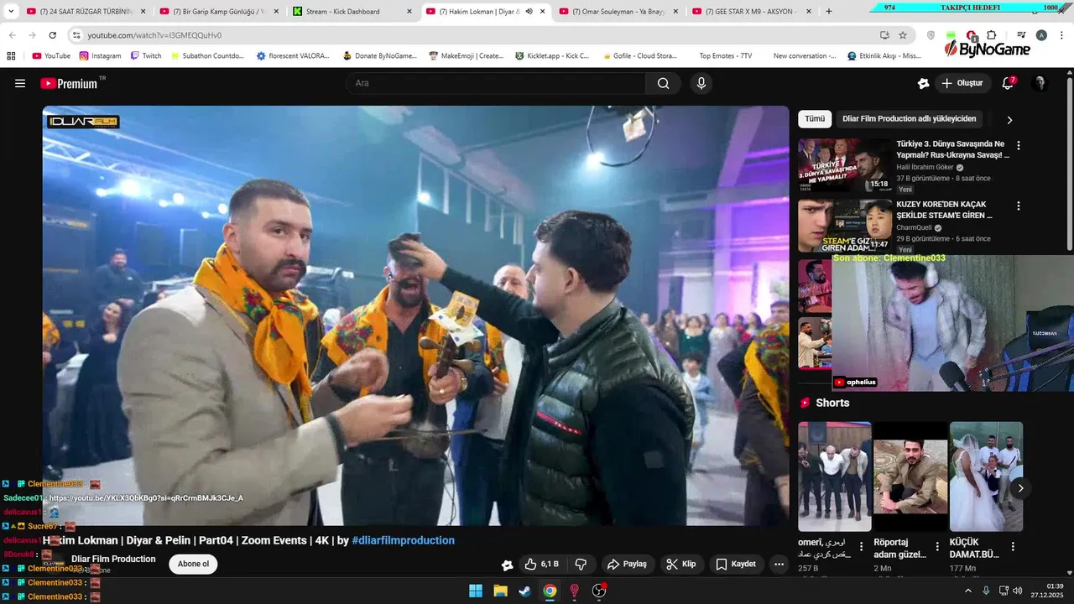The image size is (1074, 604).
Task: Open the new-message sparkle icon in header
Action: (x=924, y=83)
